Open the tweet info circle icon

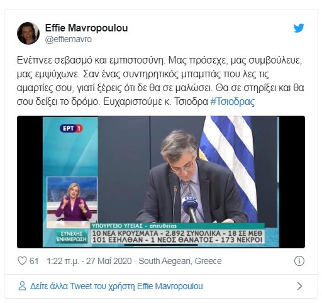coord(299,261)
